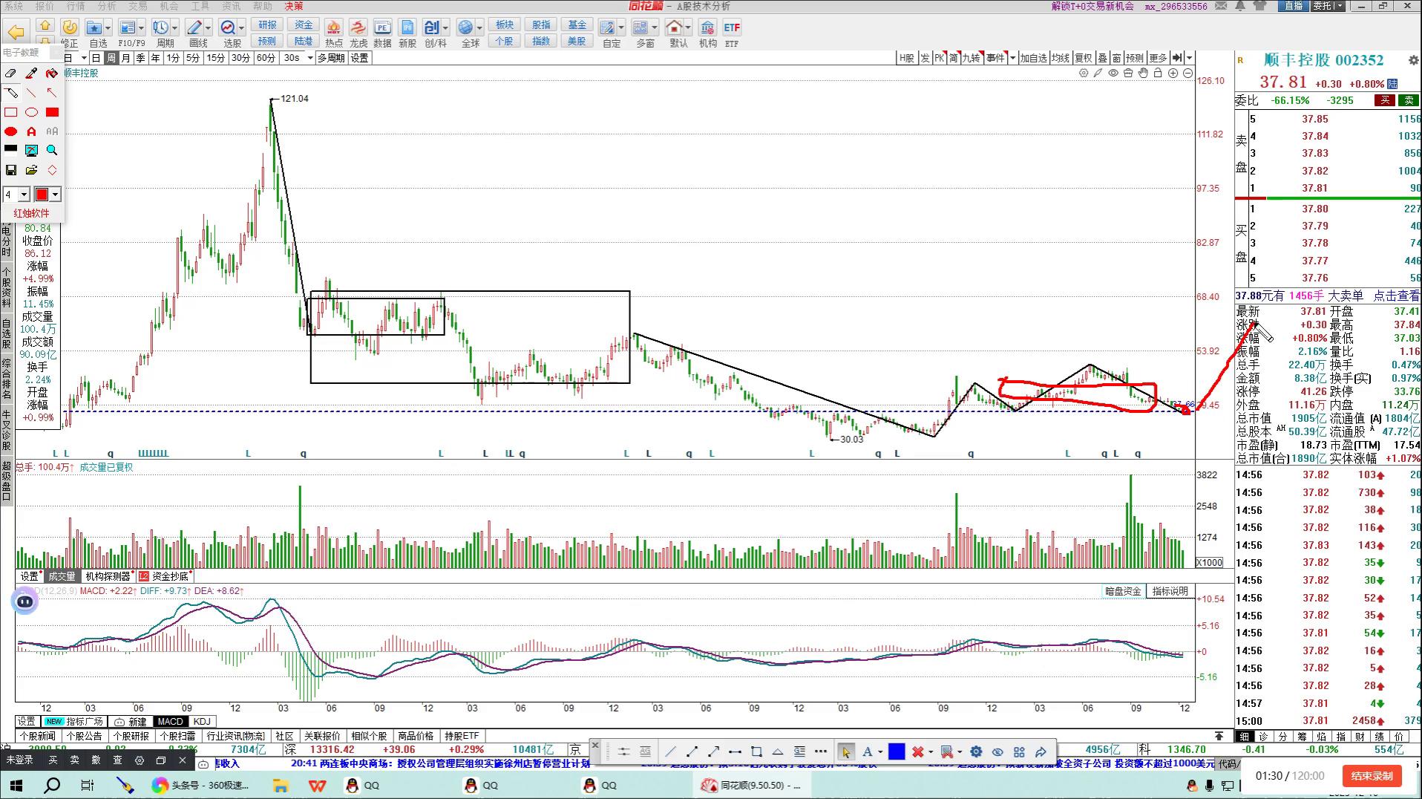Open the 龙虎 ranking icon
The width and height of the screenshot is (1422, 799).
tap(358, 33)
